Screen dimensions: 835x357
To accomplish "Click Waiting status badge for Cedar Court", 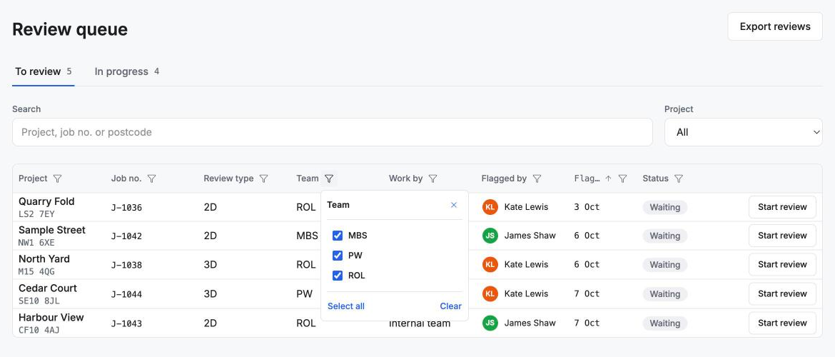I will point(664,294).
